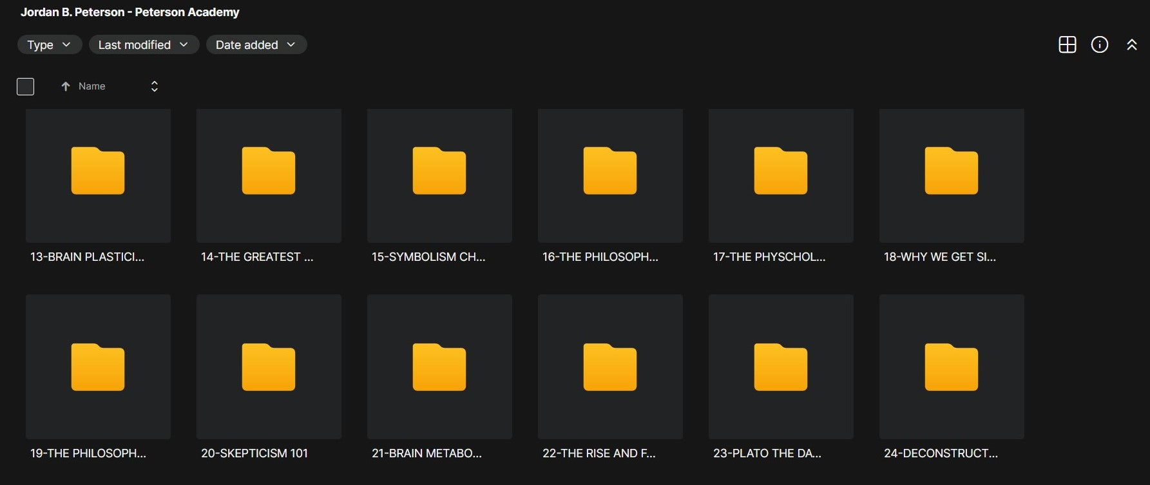Open folder icon for 19-THE PHILOSOPH...
Image resolution: width=1150 pixels, height=485 pixels.
point(98,367)
